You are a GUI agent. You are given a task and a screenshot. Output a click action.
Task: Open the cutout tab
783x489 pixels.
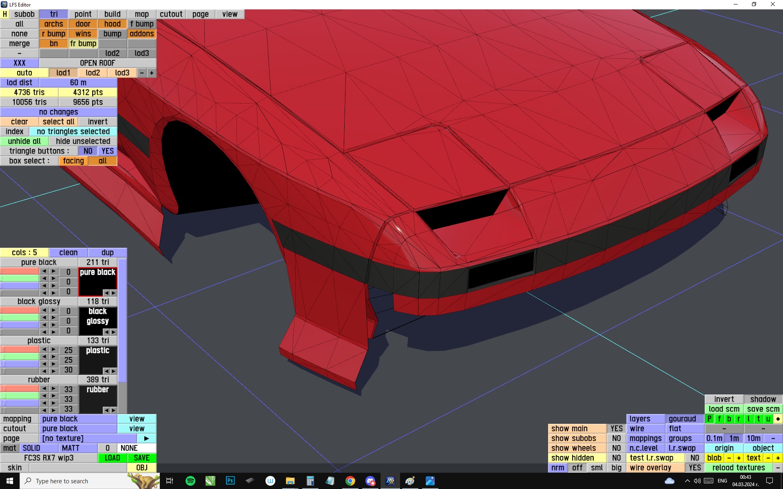tap(171, 14)
